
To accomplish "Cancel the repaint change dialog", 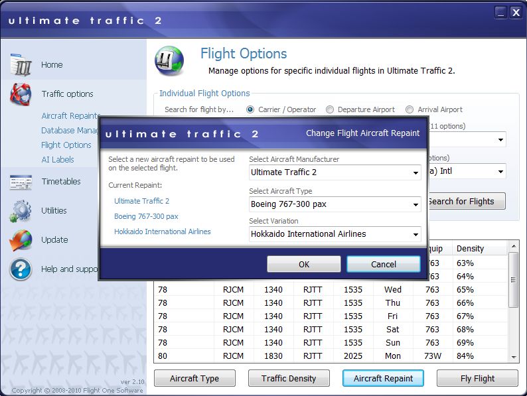I will [384, 265].
